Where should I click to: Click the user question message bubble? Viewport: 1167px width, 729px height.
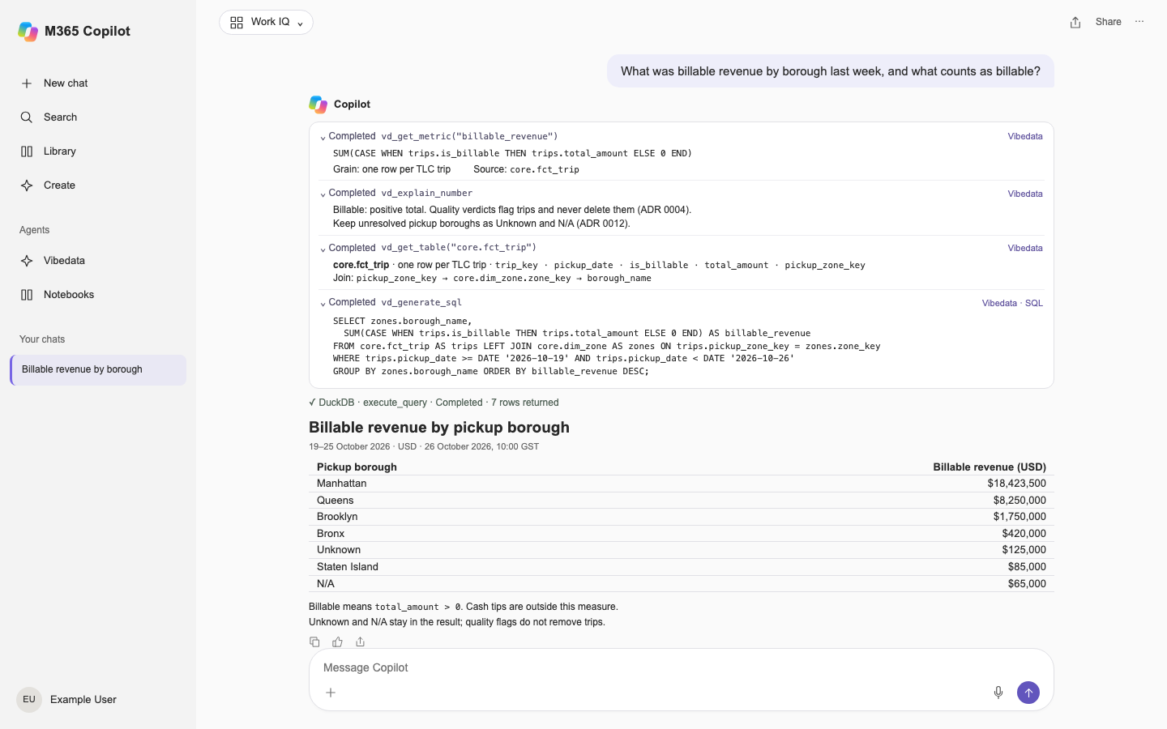tap(831, 71)
